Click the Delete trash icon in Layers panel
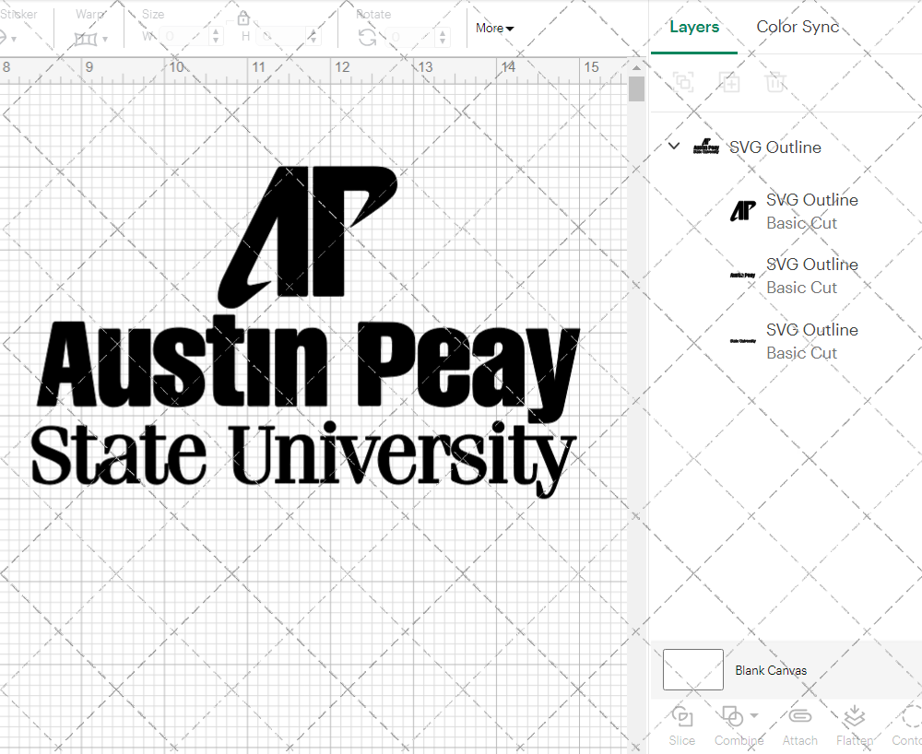 coord(775,82)
